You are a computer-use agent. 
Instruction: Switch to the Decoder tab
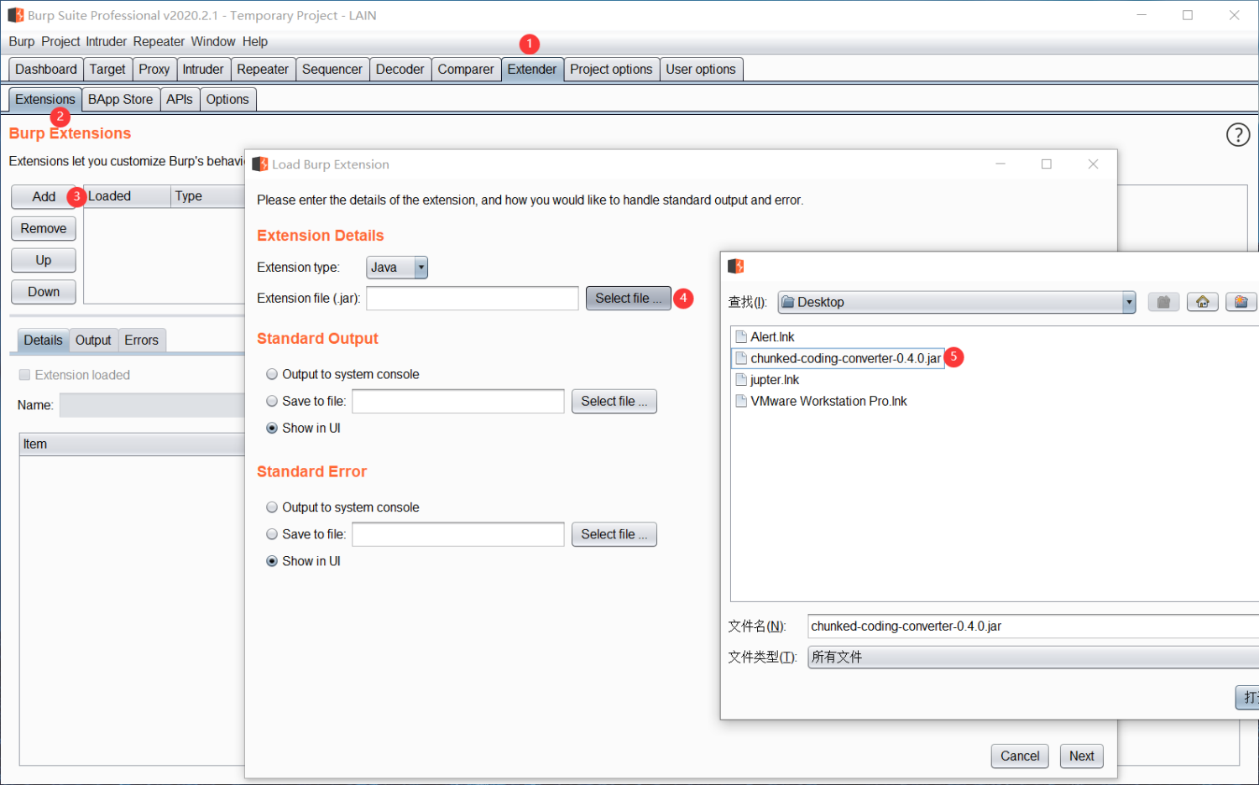tap(400, 69)
